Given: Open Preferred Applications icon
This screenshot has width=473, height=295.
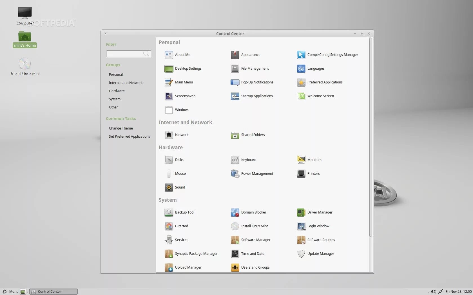Looking at the screenshot, I should point(301,82).
